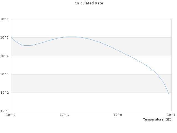This screenshot has height=133, width=177.
Task: Click the curve's early dip near 10^-2
Action: 28,45
